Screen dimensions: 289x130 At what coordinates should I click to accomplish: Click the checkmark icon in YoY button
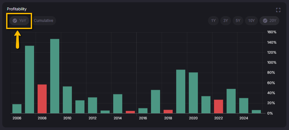[15, 21]
